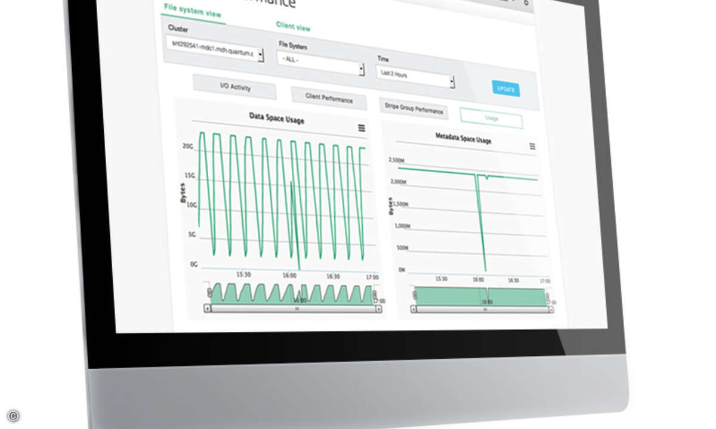Switch to the Client view tab
716x429 pixels.
pyautogui.click(x=293, y=27)
